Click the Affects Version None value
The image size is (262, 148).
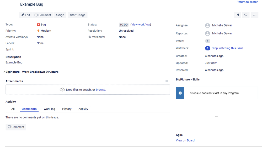(40, 37)
